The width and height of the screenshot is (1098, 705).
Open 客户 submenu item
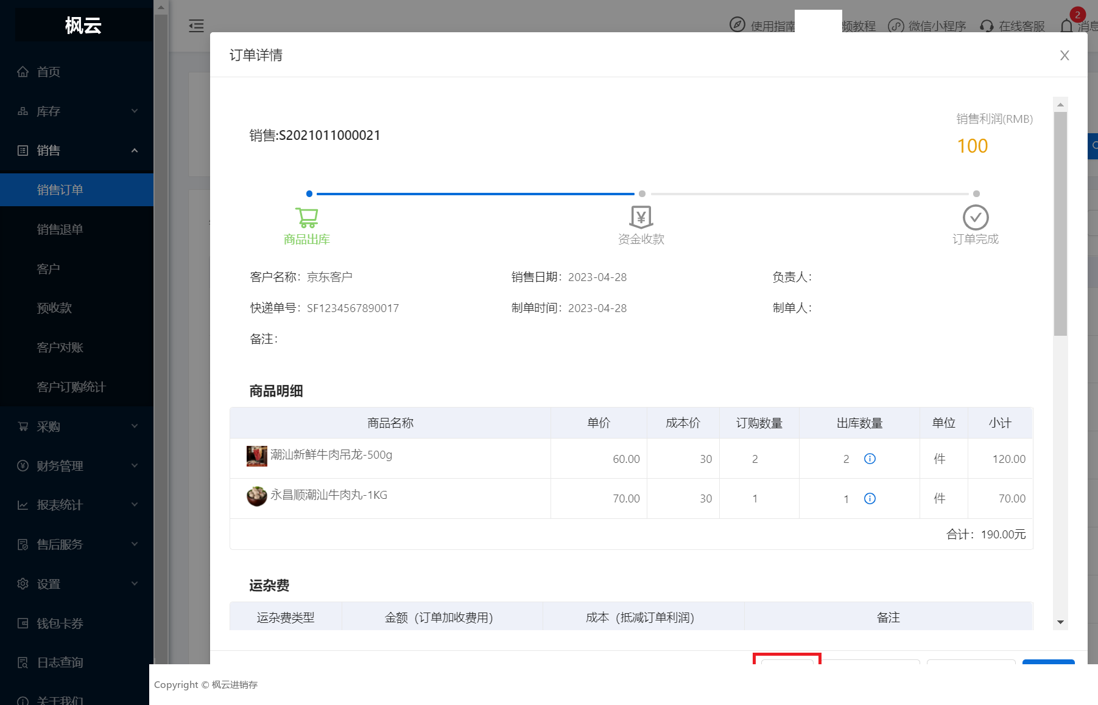coord(77,269)
